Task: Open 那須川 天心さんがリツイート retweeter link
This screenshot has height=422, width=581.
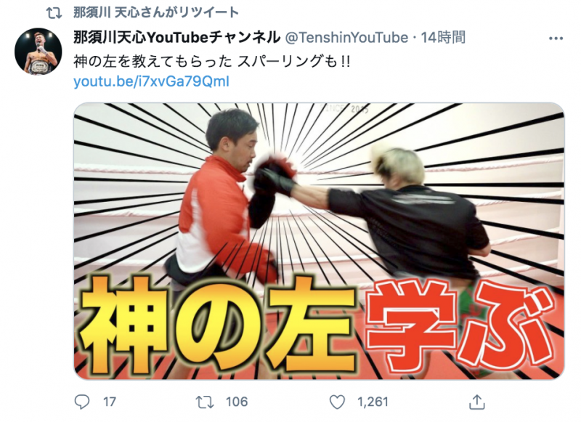Action: (x=155, y=12)
